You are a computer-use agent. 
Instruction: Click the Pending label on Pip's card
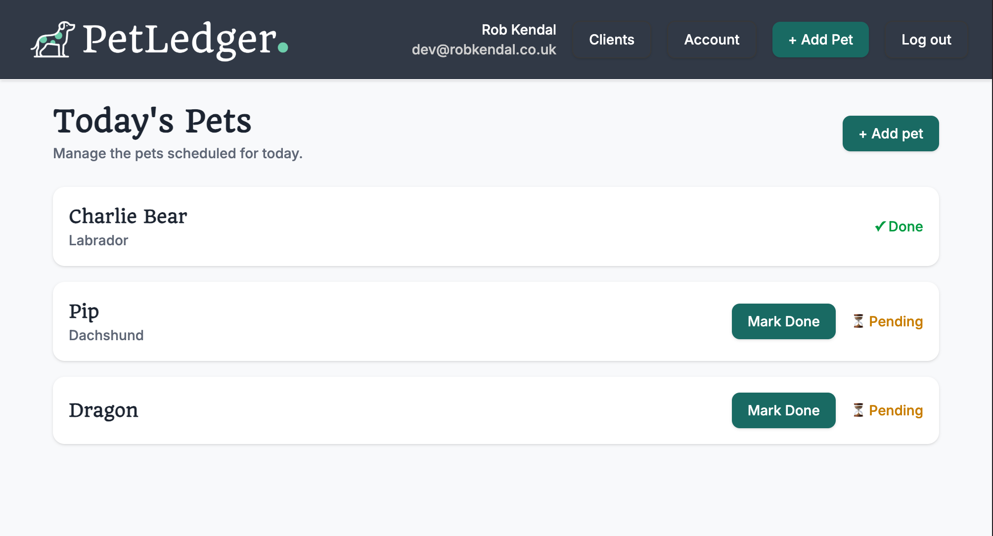(896, 321)
